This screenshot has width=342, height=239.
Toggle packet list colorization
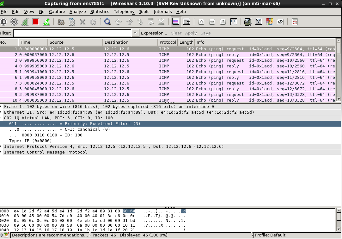(175, 22)
